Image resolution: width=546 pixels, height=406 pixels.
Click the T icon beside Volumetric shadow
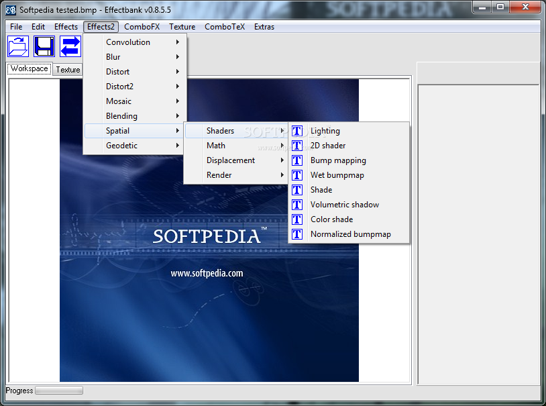(297, 205)
